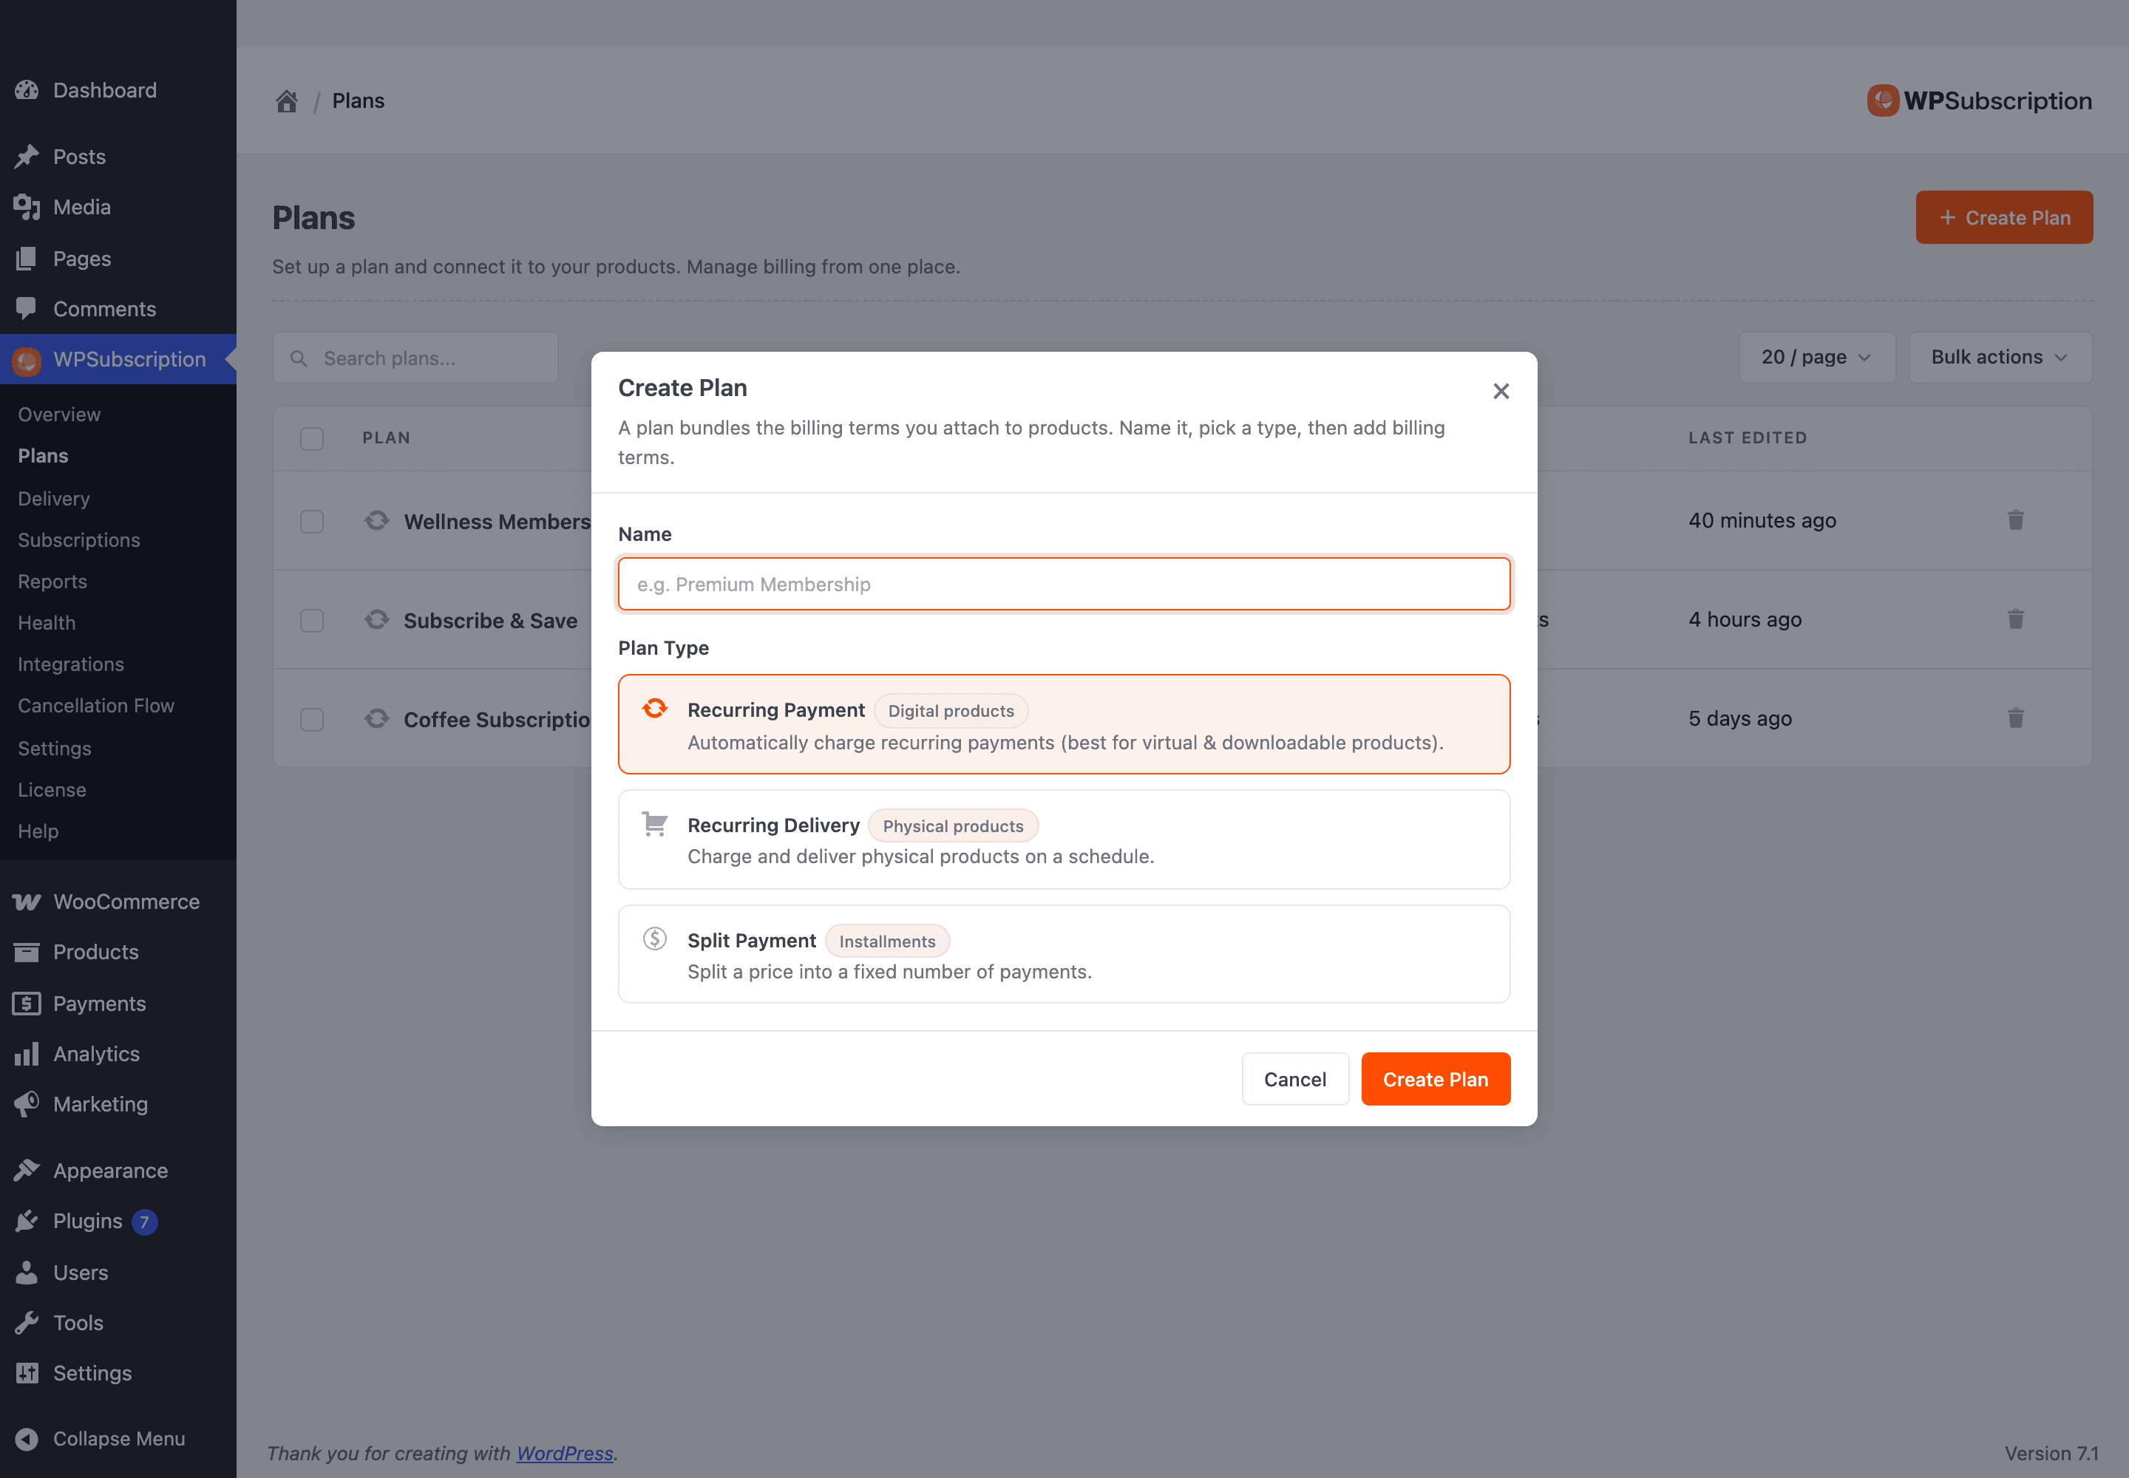Viewport: 2129px width, 1478px height.
Task: Click Cancel in the Create Plan dialog
Action: coord(1294,1079)
